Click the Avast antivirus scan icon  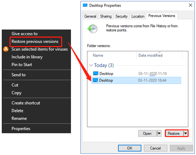pos(6,49)
